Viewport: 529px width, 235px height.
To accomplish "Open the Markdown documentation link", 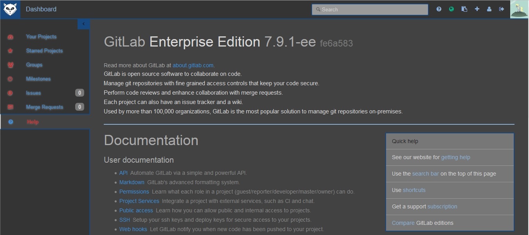I will click(132, 182).
